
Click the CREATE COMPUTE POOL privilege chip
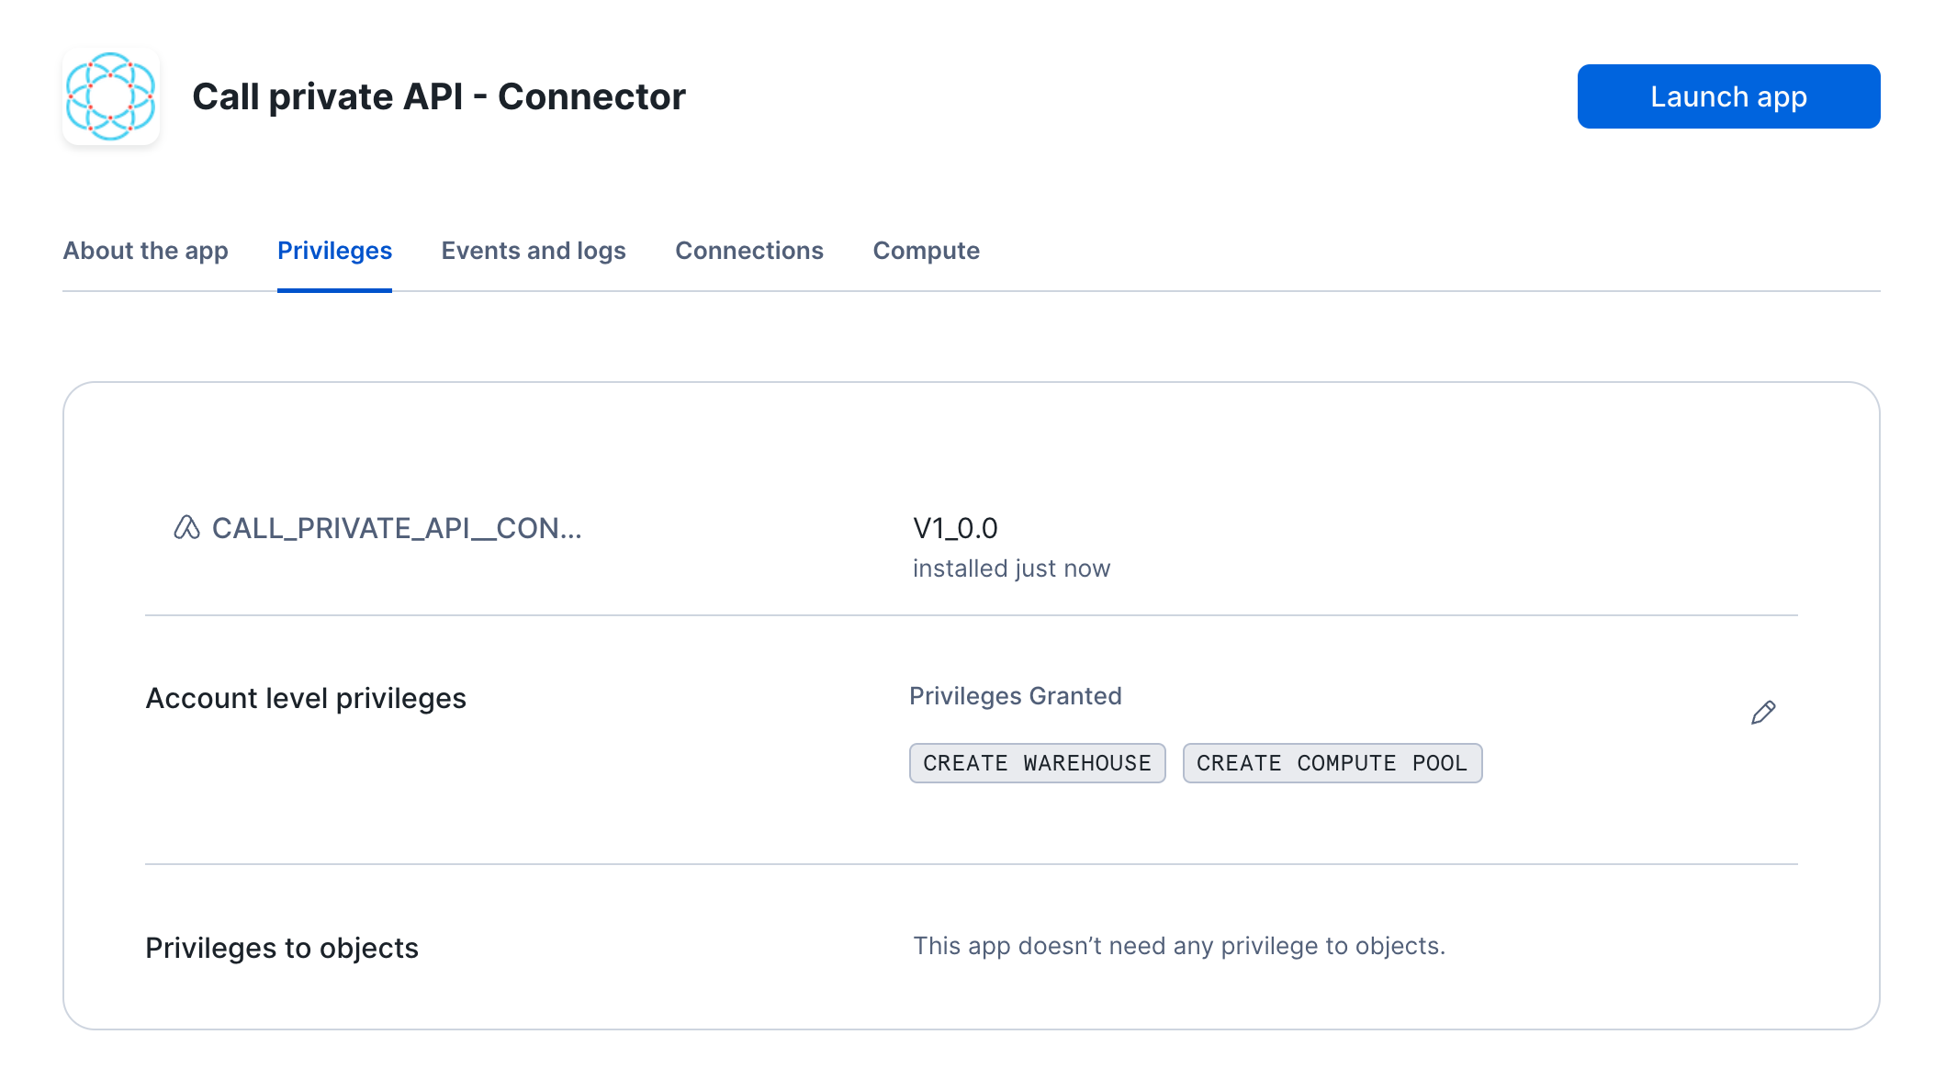1332,763
